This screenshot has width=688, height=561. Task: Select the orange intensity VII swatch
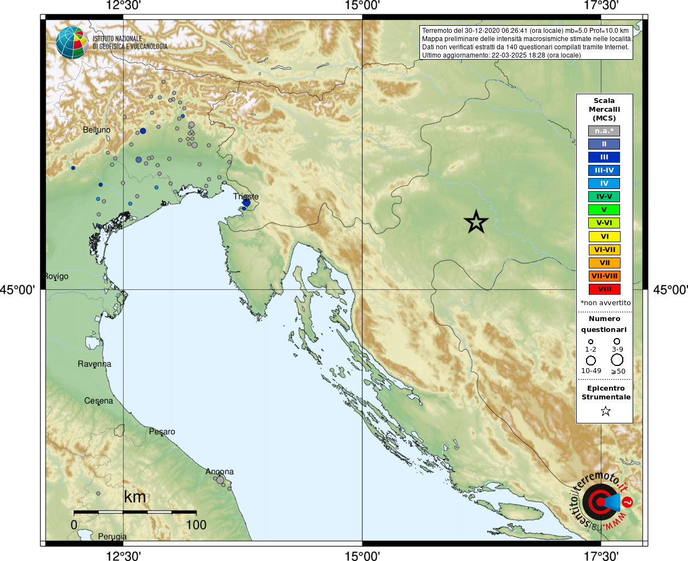[604, 263]
